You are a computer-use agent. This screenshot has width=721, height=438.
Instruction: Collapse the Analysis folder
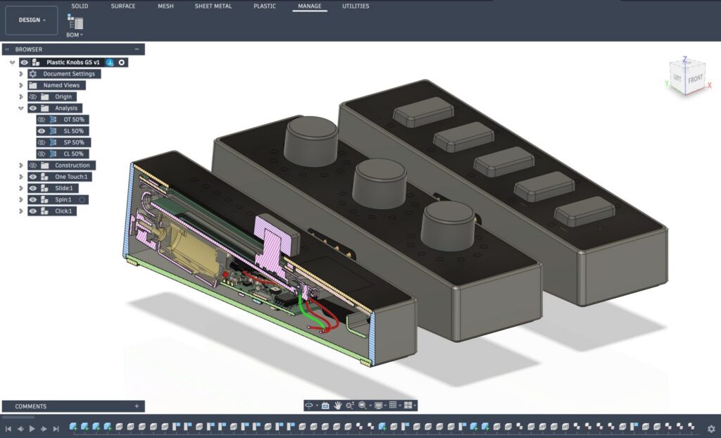pyautogui.click(x=20, y=108)
